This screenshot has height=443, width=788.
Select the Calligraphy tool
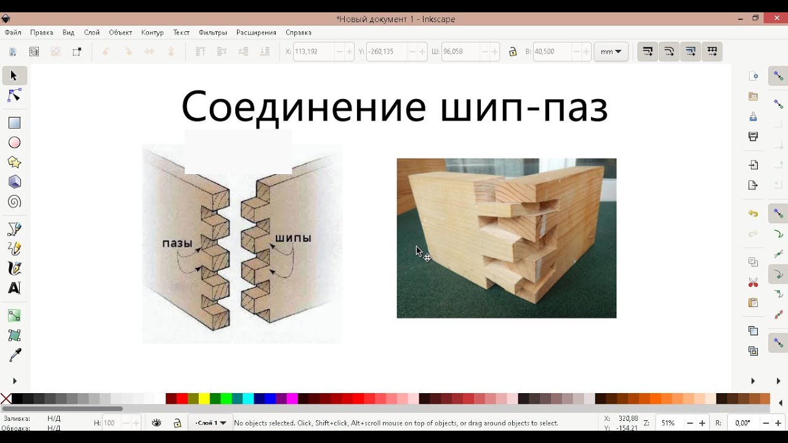click(14, 268)
